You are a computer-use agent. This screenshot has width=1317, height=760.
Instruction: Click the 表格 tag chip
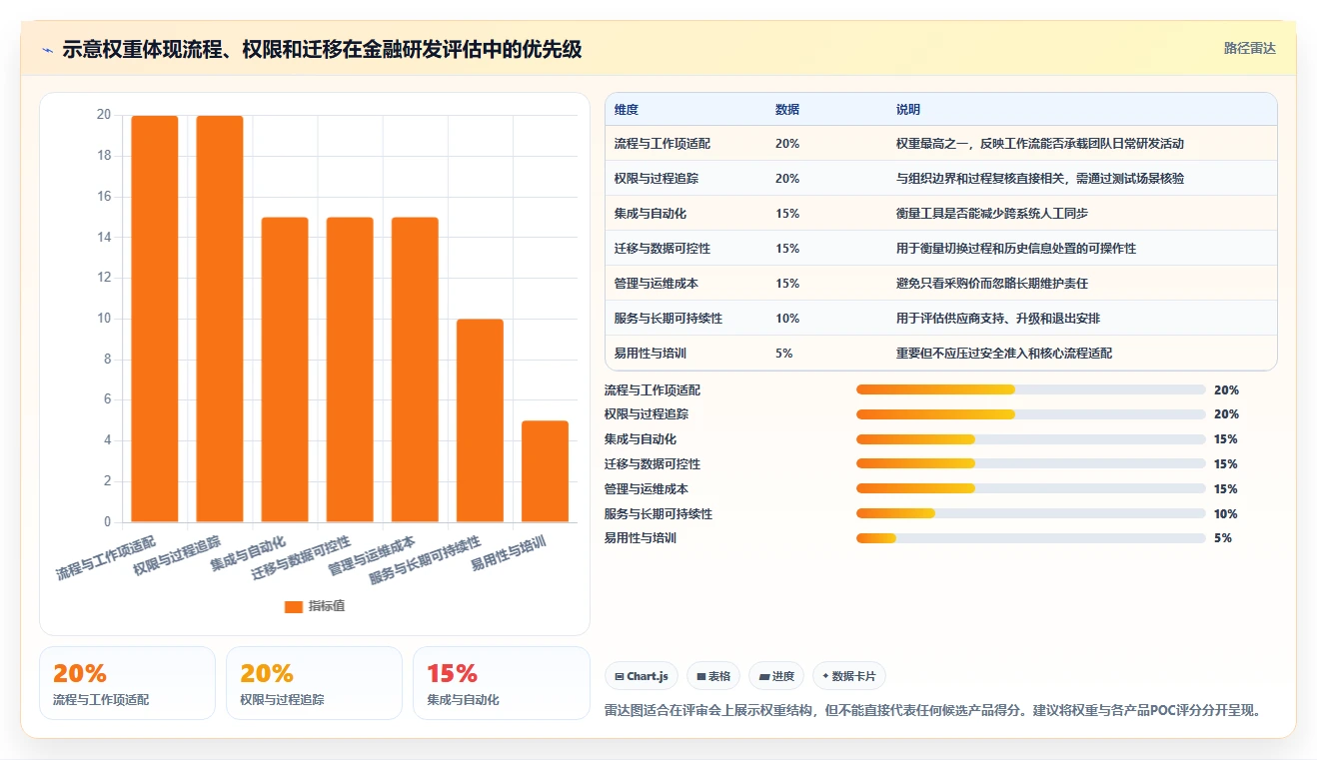[x=713, y=676]
